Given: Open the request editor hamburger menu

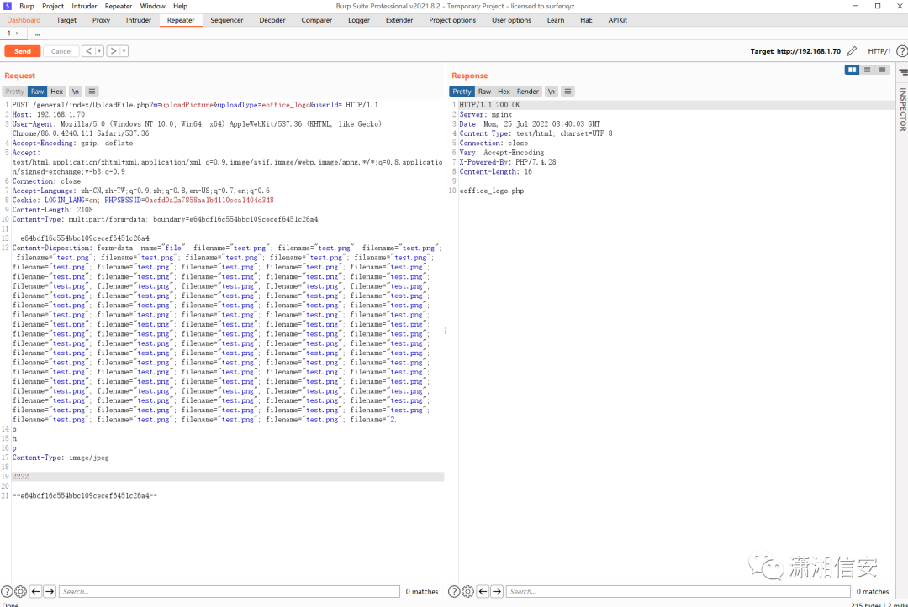Looking at the screenshot, I should pyautogui.click(x=92, y=91).
